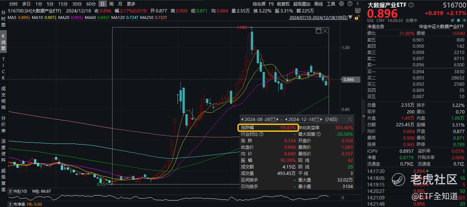
Task: Click the plus add-to-watchlist icon
Action: tap(464, 20)
